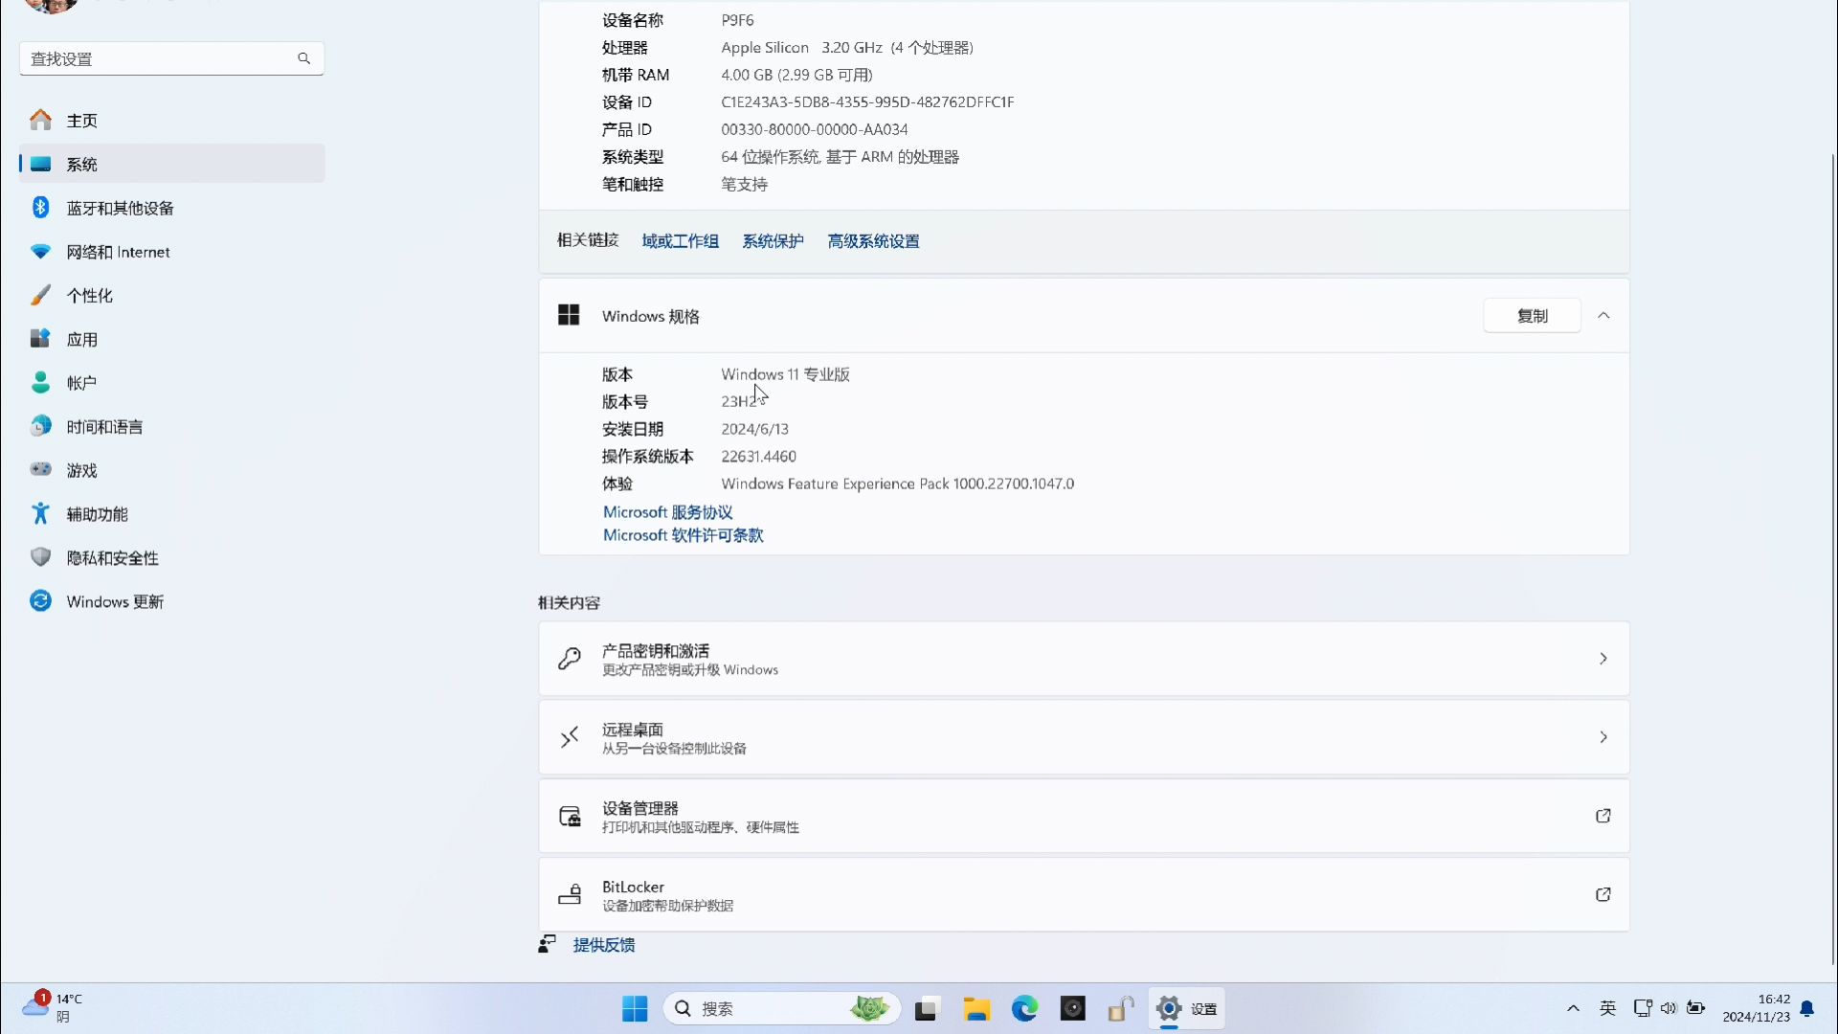This screenshot has width=1838, height=1034.
Task: Click the taskbar 搜索 box
Action: [781, 1008]
